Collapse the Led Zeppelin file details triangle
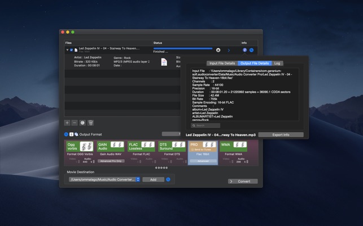This screenshot has width=363, height=226. click(x=67, y=50)
